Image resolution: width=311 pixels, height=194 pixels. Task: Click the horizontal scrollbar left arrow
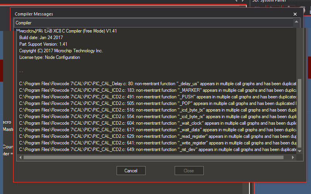tap(20, 157)
